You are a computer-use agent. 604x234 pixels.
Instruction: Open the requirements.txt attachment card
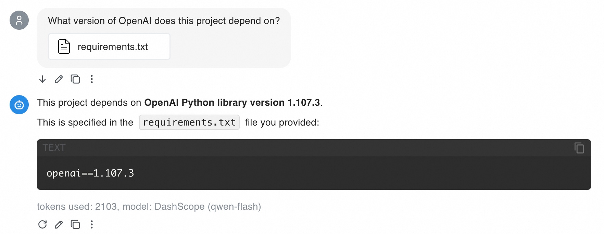109,47
